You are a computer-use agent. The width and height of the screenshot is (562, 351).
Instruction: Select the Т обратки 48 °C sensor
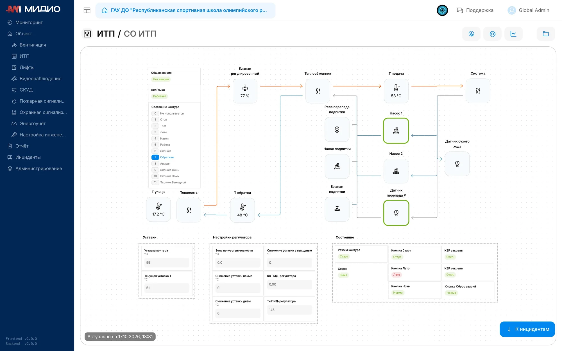click(x=243, y=210)
